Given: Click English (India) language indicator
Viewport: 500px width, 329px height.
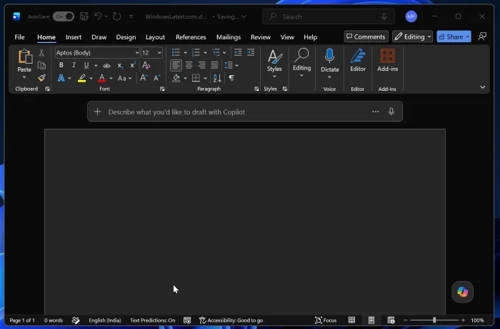Looking at the screenshot, I should [x=105, y=320].
